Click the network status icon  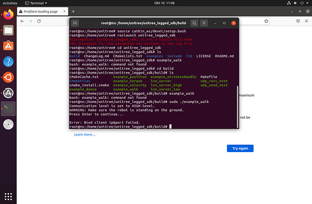(x=289, y=3)
